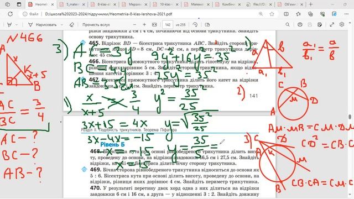354x199 pixels.
Task: Open the tab actions menu icon
Action: (19, 4)
